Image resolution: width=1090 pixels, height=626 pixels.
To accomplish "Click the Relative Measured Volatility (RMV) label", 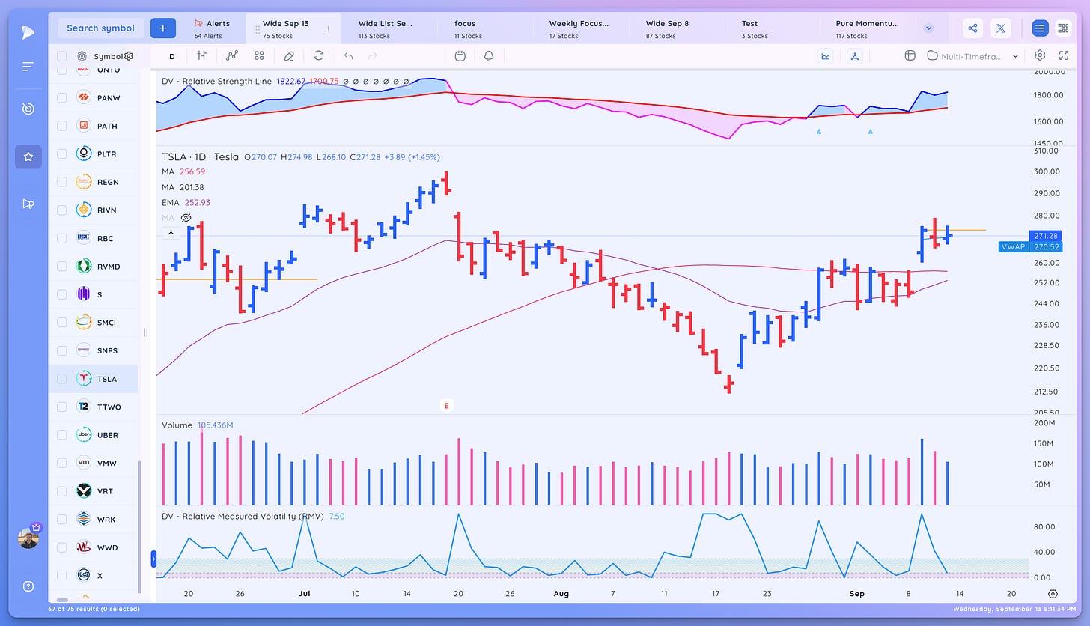I will [243, 516].
